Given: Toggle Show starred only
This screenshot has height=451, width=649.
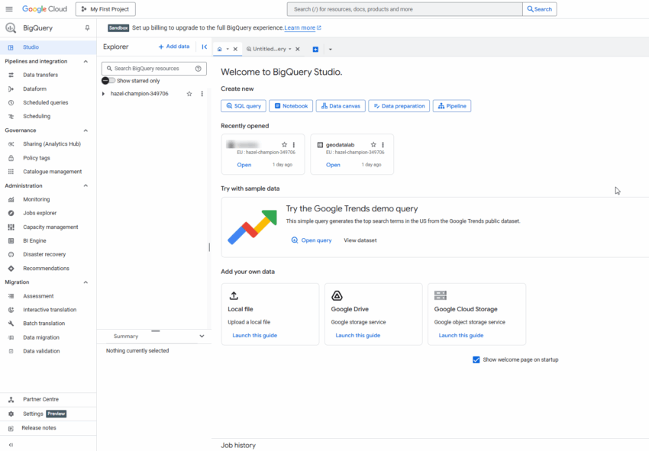Looking at the screenshot, I should click(110, 80).
